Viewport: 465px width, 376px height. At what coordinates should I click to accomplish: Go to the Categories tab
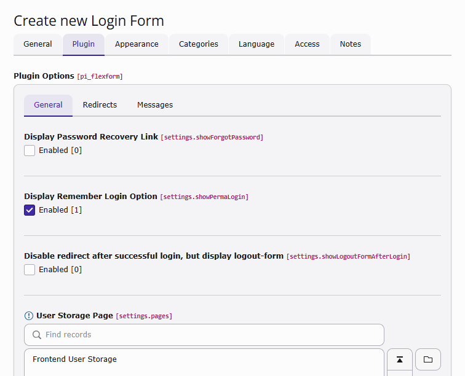pos(199,44)
